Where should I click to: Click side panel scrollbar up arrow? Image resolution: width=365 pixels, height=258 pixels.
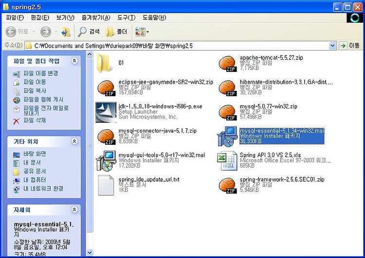tap(90, 54)
